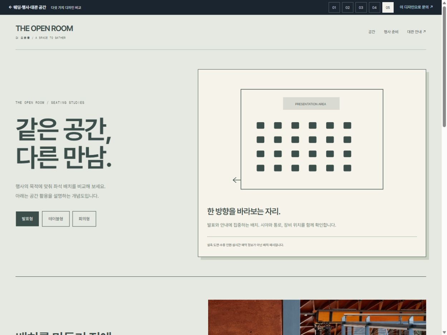Click the venue photo thumbnail
Screen dimensions: 447x335
click(317, 317)
